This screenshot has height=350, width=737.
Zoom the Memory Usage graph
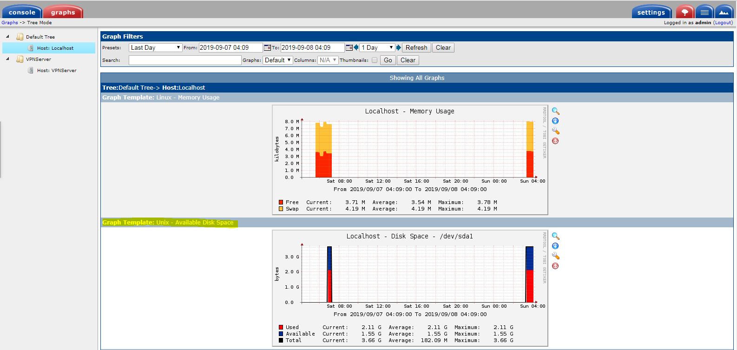(x=555, y=111)
